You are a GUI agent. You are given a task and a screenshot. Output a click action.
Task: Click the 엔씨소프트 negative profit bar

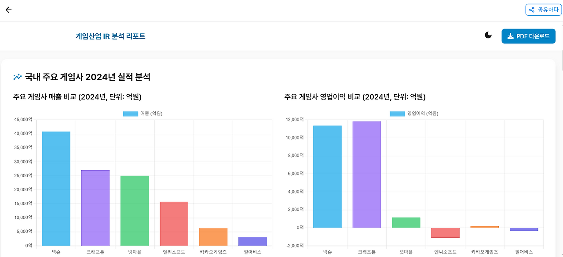446,232
